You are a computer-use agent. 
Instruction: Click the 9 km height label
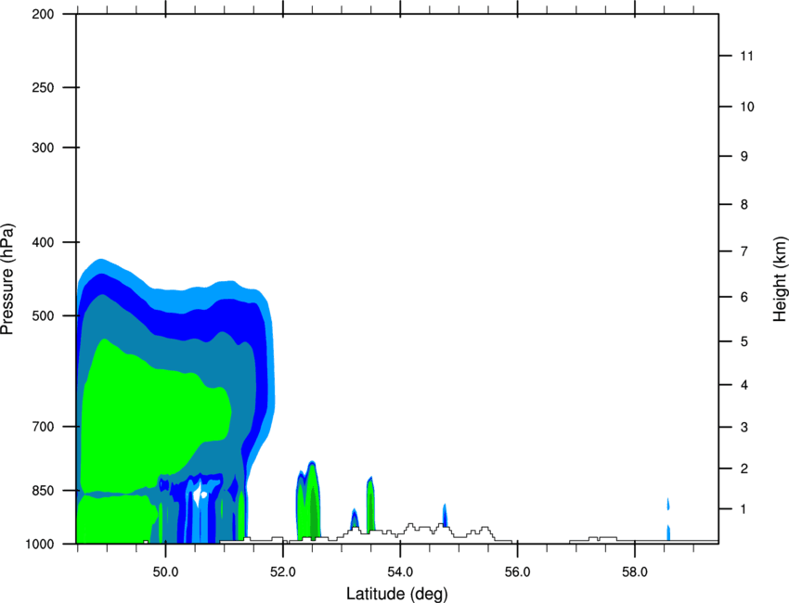744,157
